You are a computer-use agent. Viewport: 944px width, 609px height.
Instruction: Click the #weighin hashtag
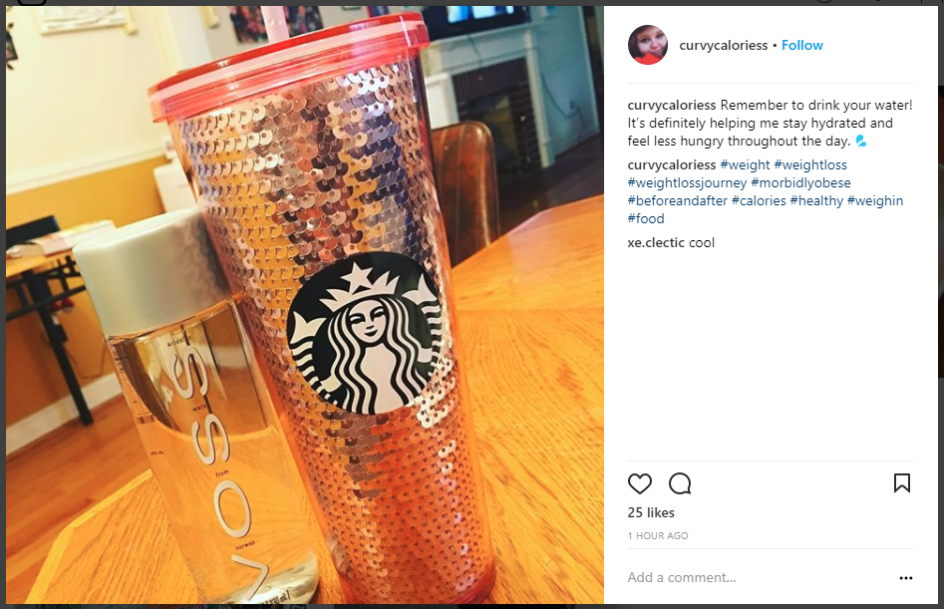[875, 201]
